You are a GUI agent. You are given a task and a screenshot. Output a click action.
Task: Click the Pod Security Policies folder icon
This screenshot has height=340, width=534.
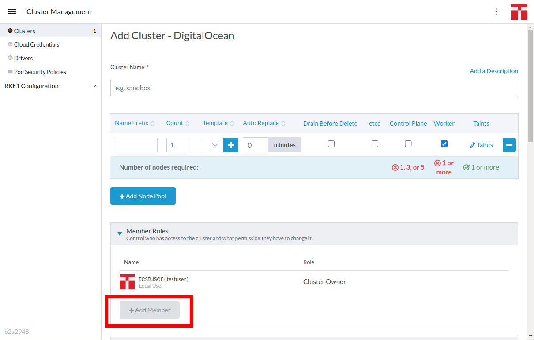click(10, 71)
